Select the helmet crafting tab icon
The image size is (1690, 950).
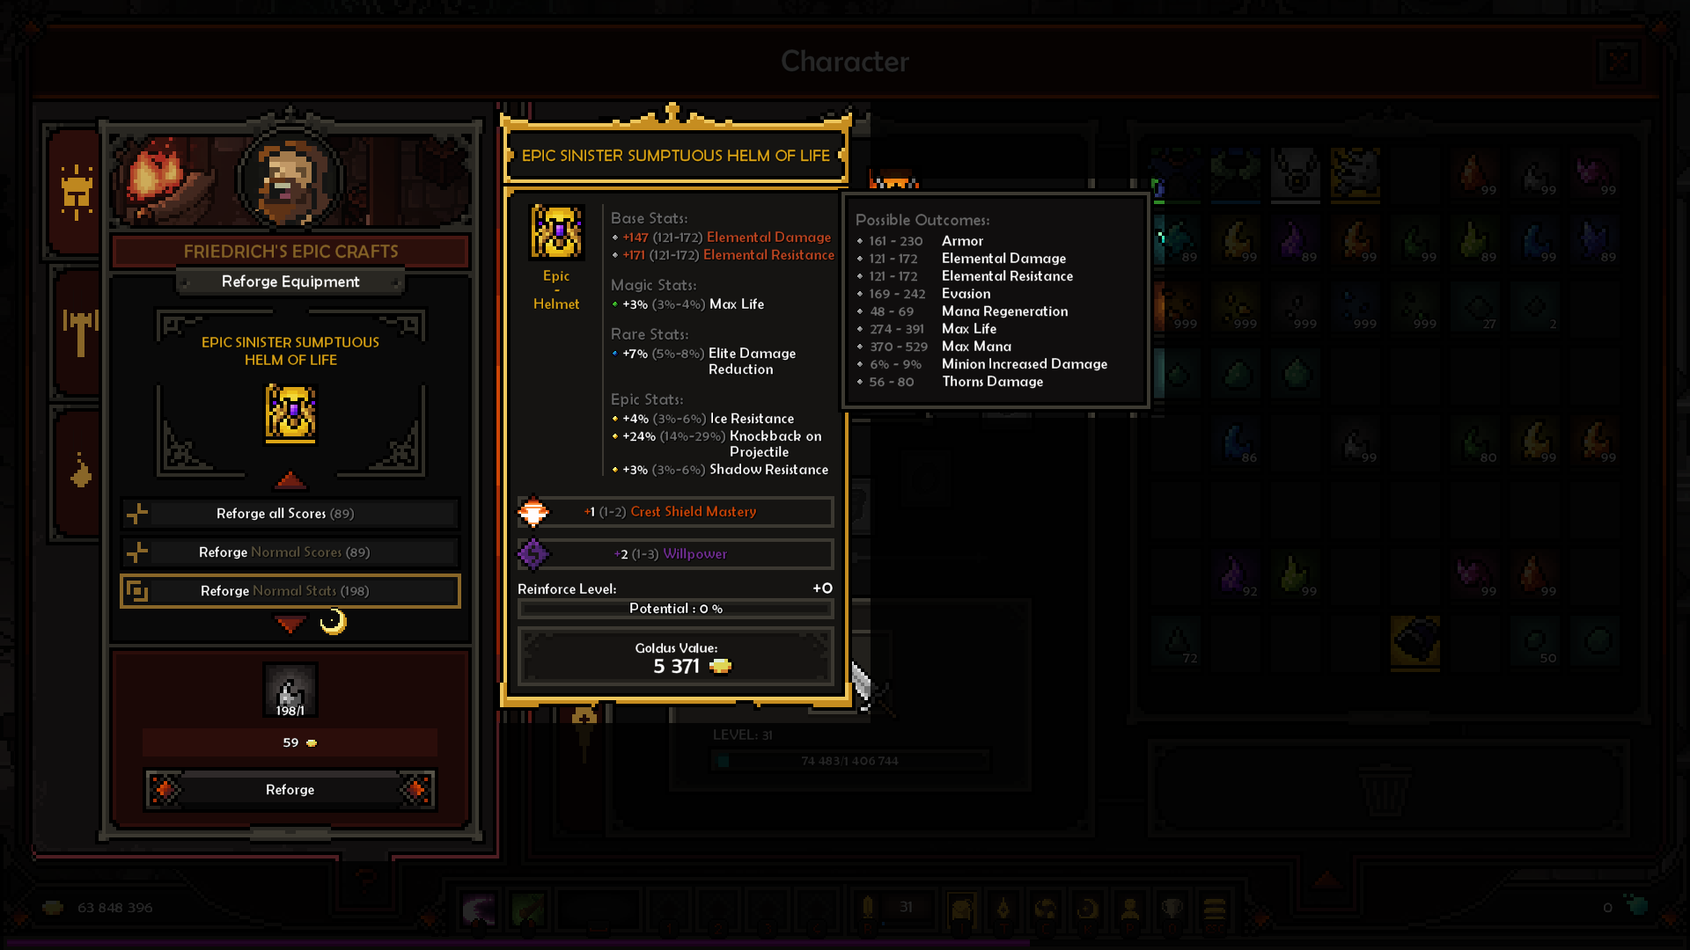(77, 192)
